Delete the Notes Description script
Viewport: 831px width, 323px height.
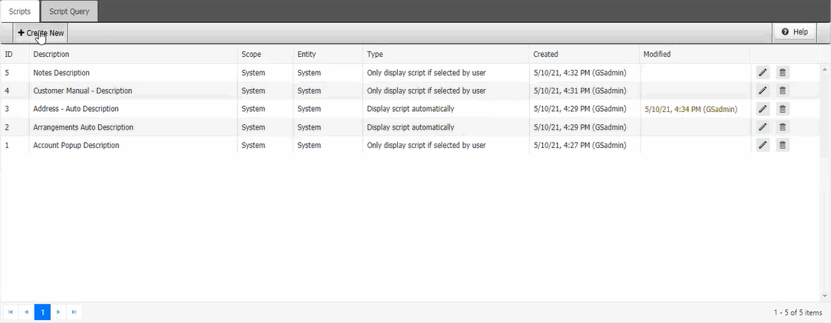[782, 72]
